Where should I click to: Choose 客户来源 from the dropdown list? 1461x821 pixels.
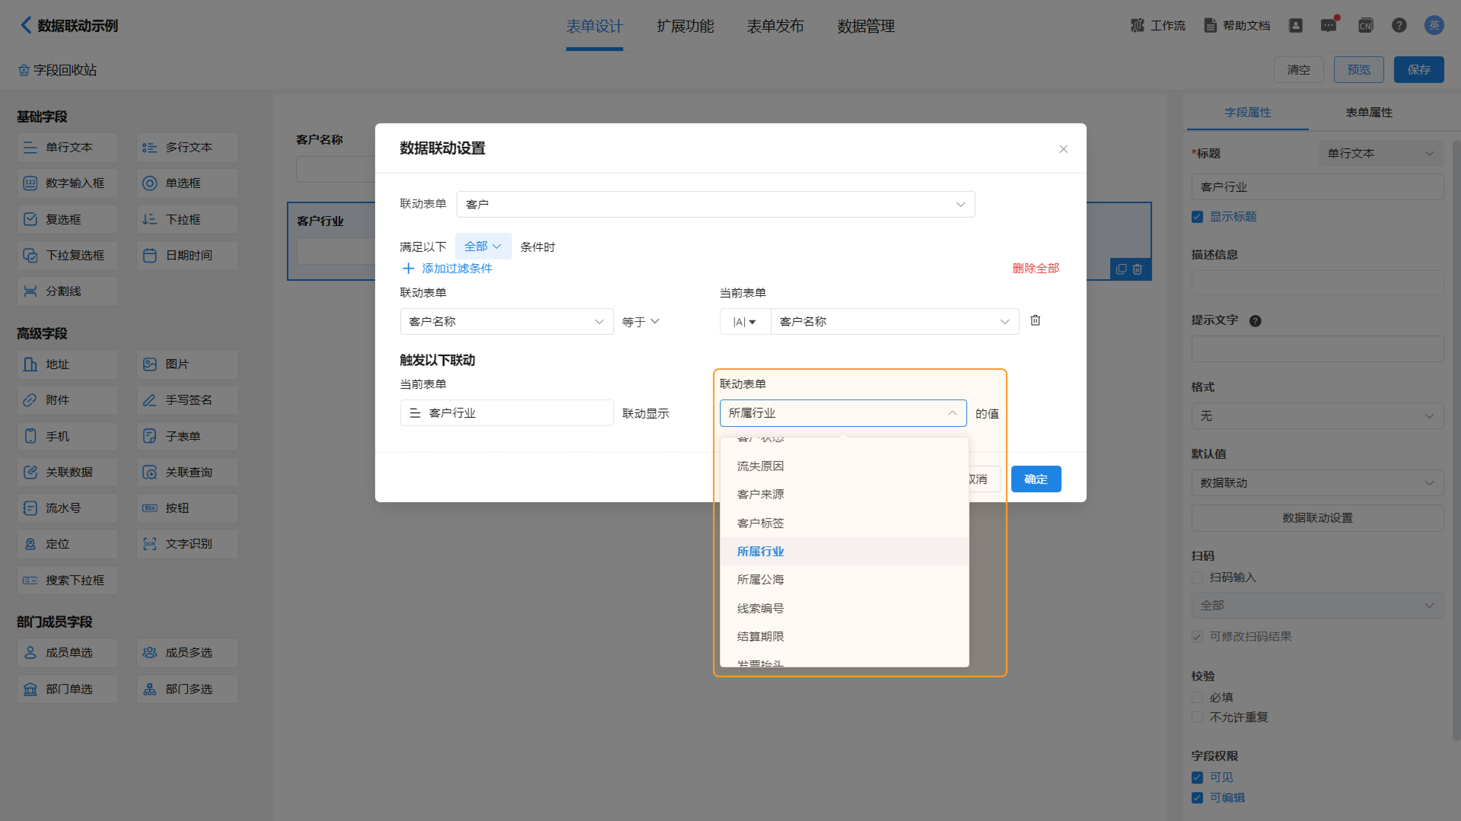(844, 495)
